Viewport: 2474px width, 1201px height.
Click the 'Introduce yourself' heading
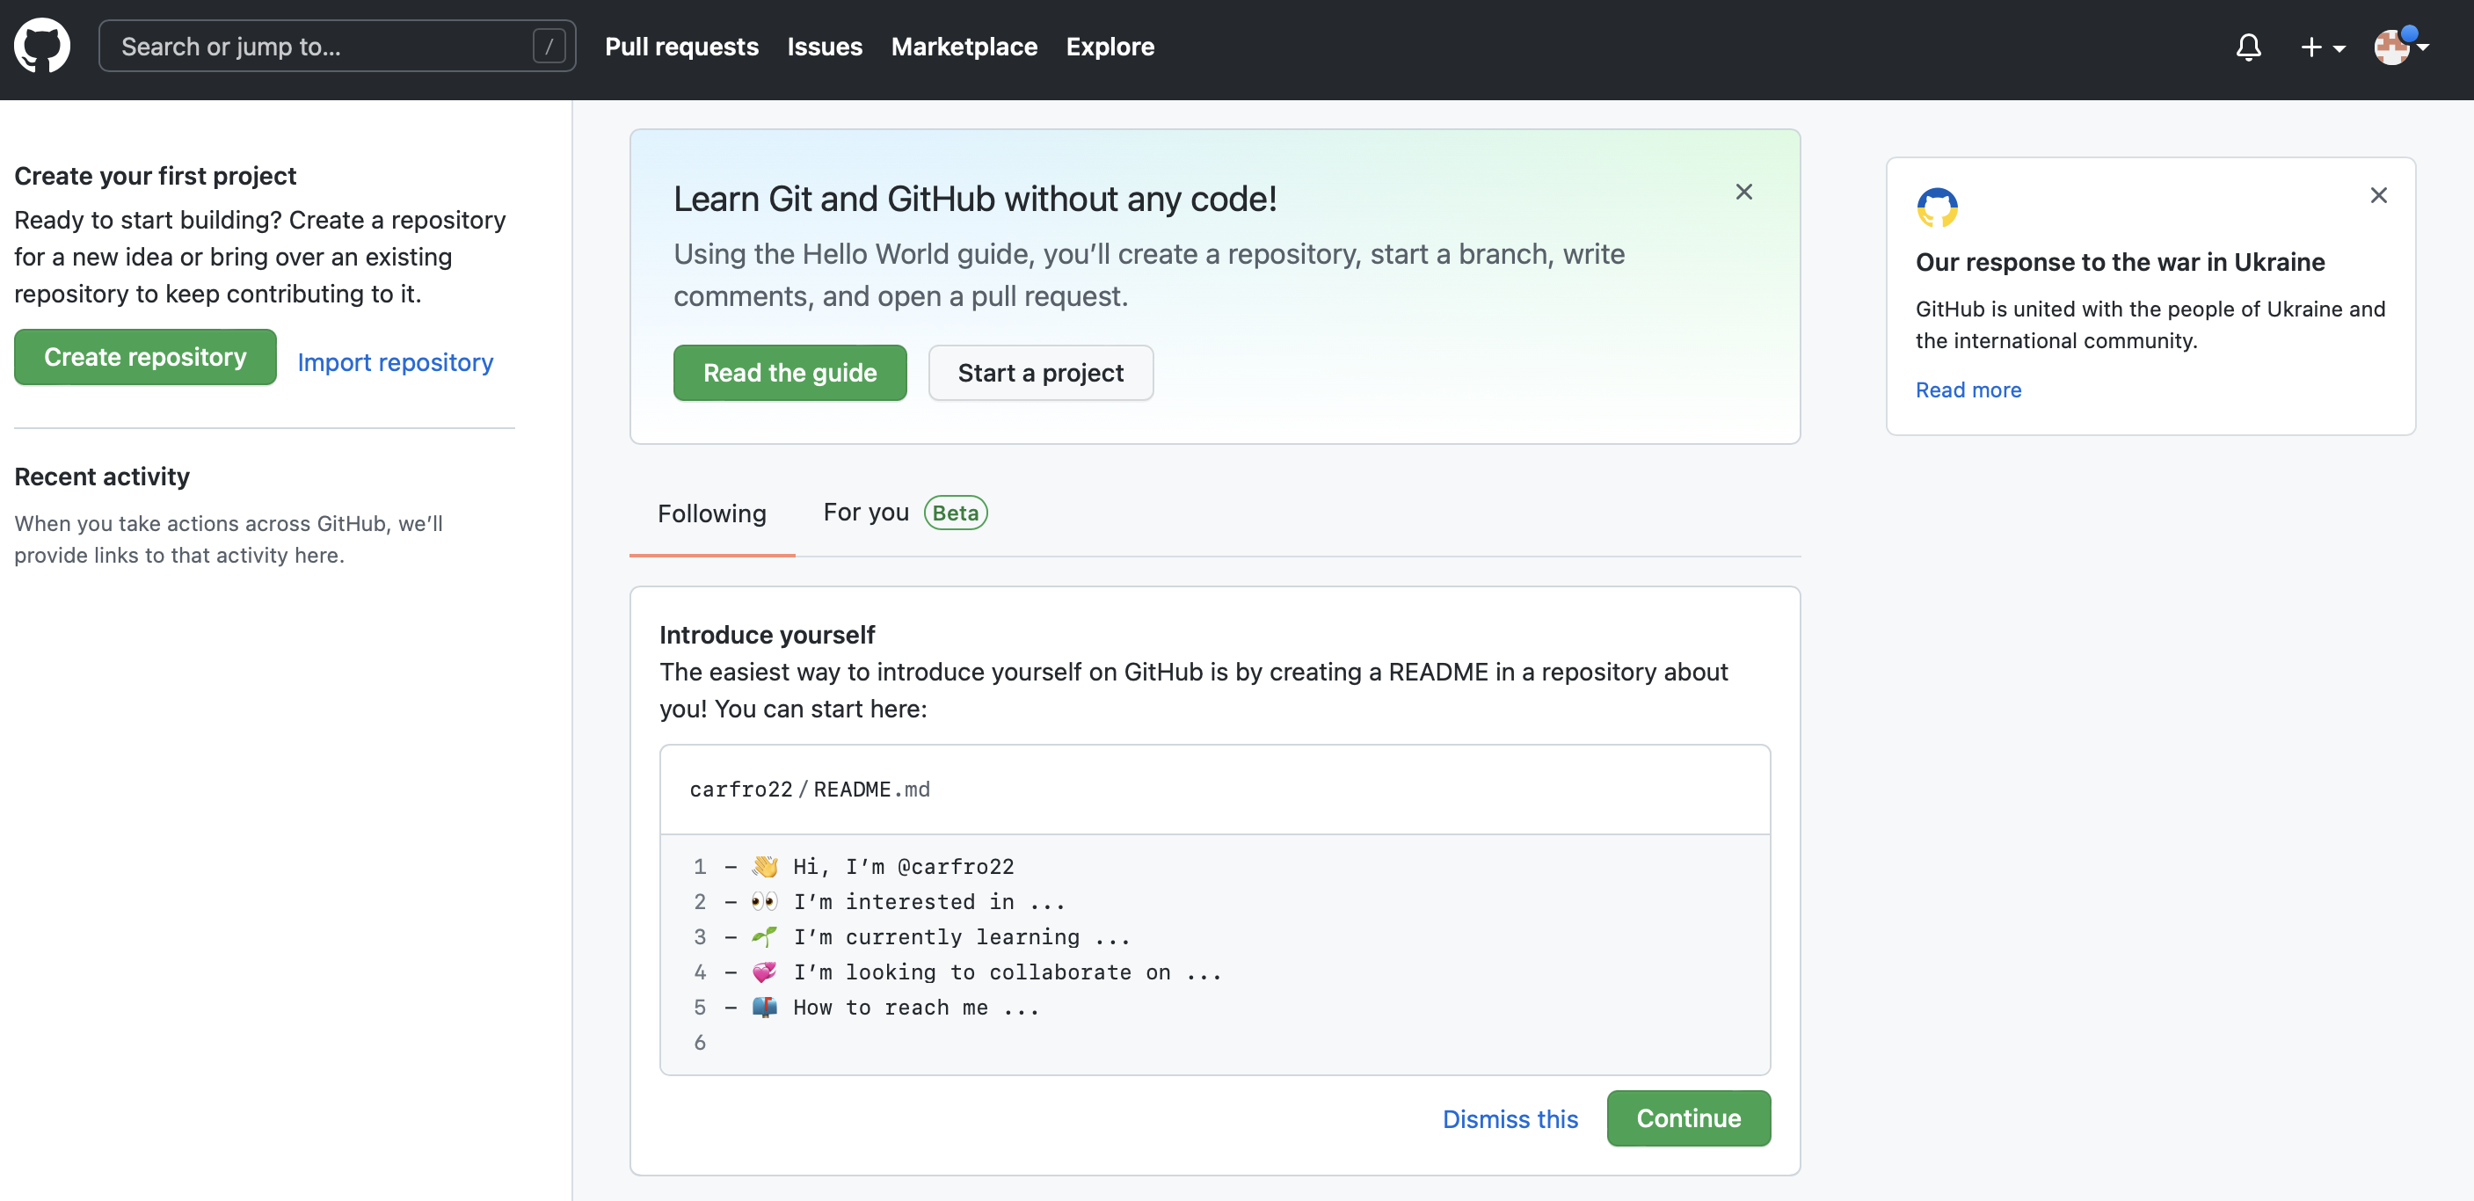point(767,635)
